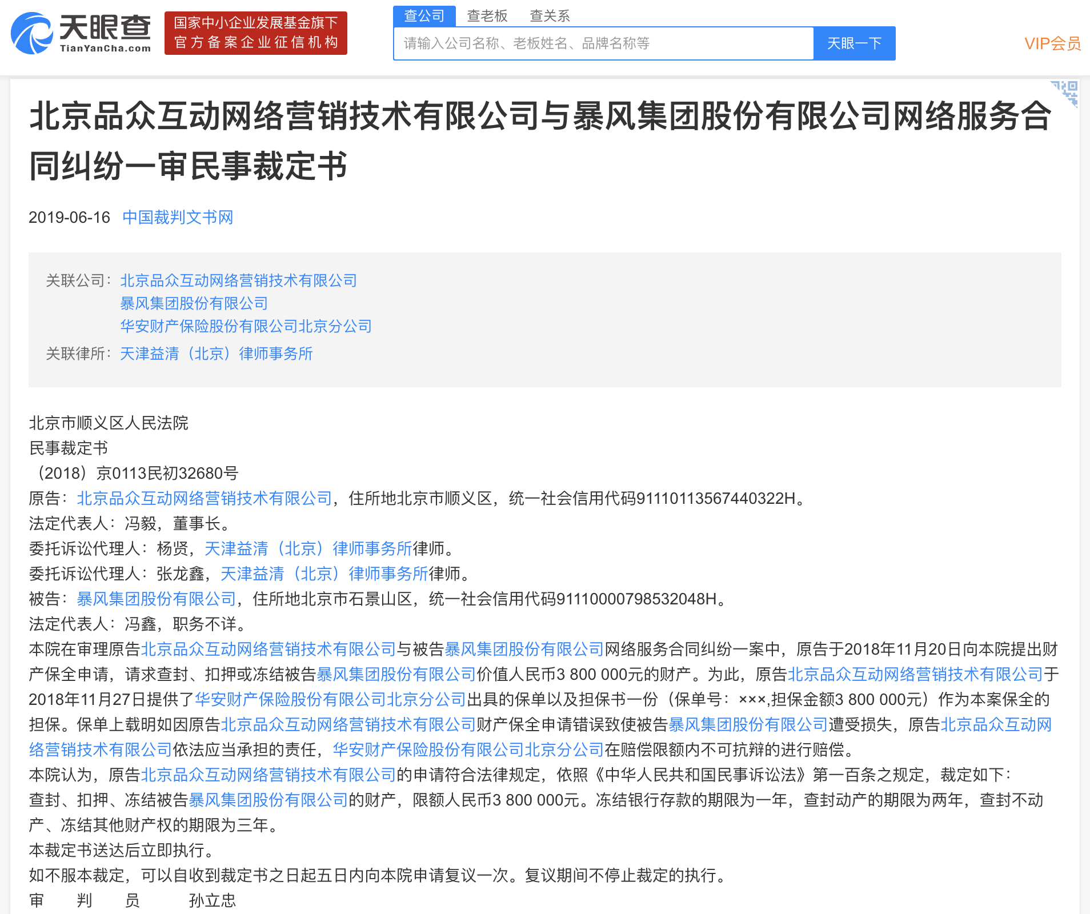Click 华安财产保险 link after 2018年11月27日提供了

[x=330, y=700]
